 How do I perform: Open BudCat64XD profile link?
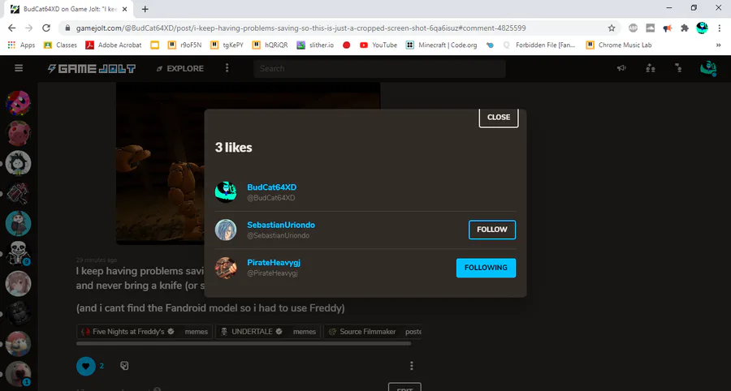(272, 187)
